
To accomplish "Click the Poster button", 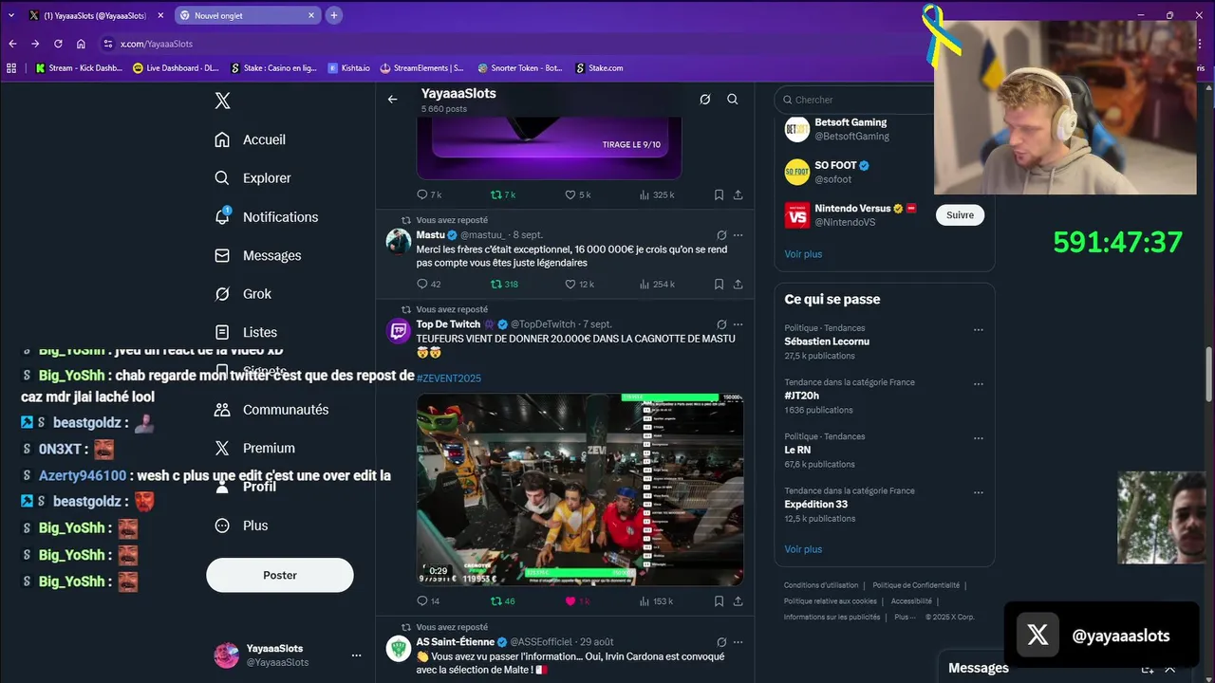I will coord(280,575).
